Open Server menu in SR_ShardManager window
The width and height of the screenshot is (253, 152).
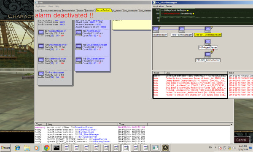[x=169, y=6]
